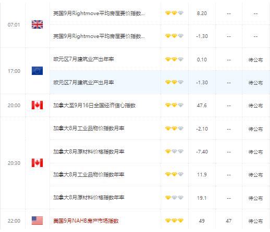Click previous value 47.6
The width and height of the screenshot is (270, 232).
tap(202, 106)
